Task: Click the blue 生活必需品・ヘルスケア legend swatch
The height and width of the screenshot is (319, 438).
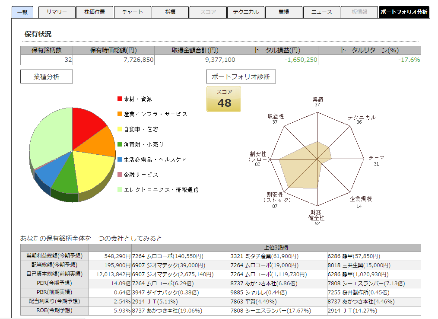Action: coord(120,159)
